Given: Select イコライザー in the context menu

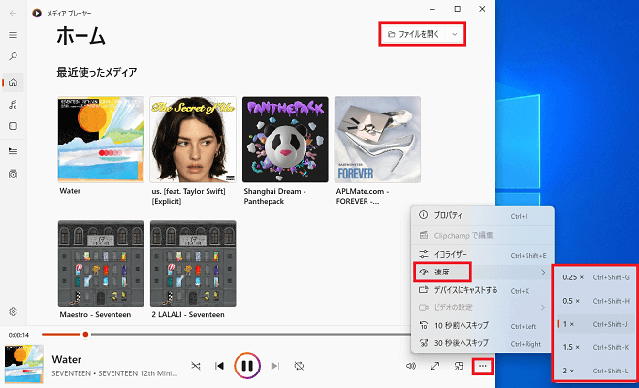Looking at the screenshot, I should click(483, 255).
